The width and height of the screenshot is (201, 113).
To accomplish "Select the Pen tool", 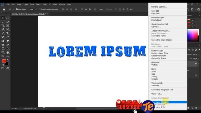I will point(8,45).
